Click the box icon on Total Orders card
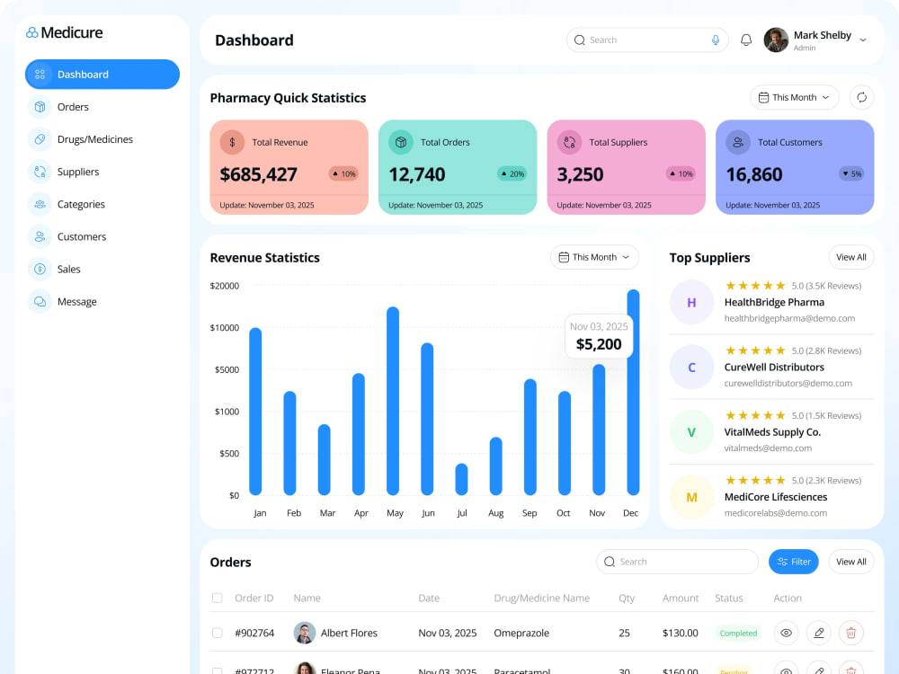This screenshot has height=674, width=899. pyautogui.click(x=401, y=142)
